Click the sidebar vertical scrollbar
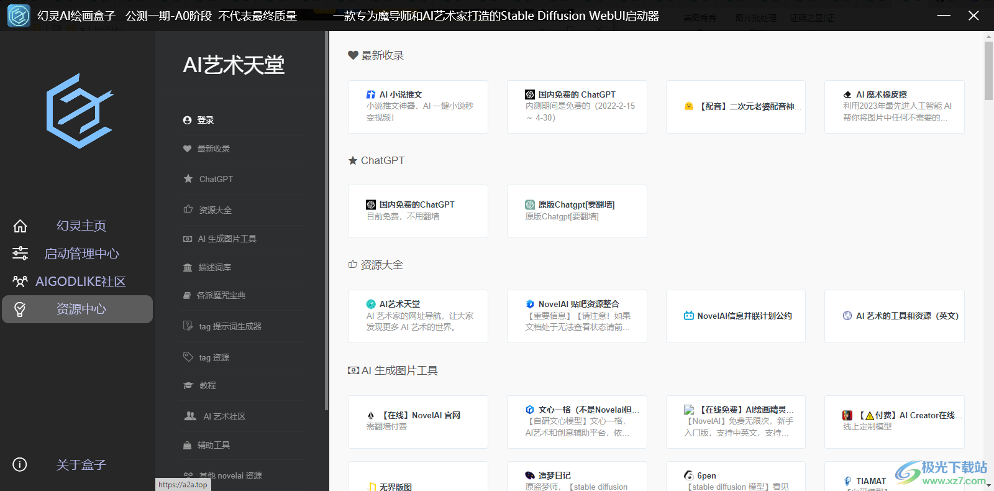This screenshot has height=491, width=994. coord(326,221)
